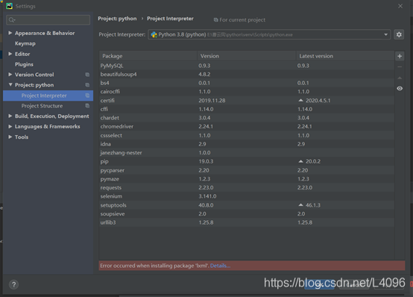
Task: Select the janezhang-nester package row
Action: click(x=247, y=153)
